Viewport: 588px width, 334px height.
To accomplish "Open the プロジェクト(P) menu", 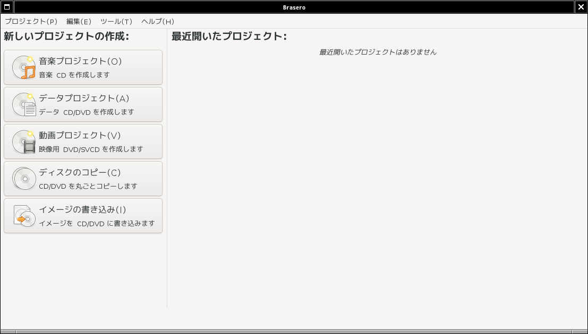I will [x=31, y=21].
